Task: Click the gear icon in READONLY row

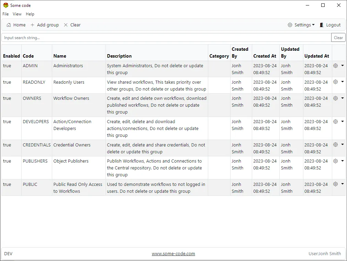Action: (x=336, y=82)
